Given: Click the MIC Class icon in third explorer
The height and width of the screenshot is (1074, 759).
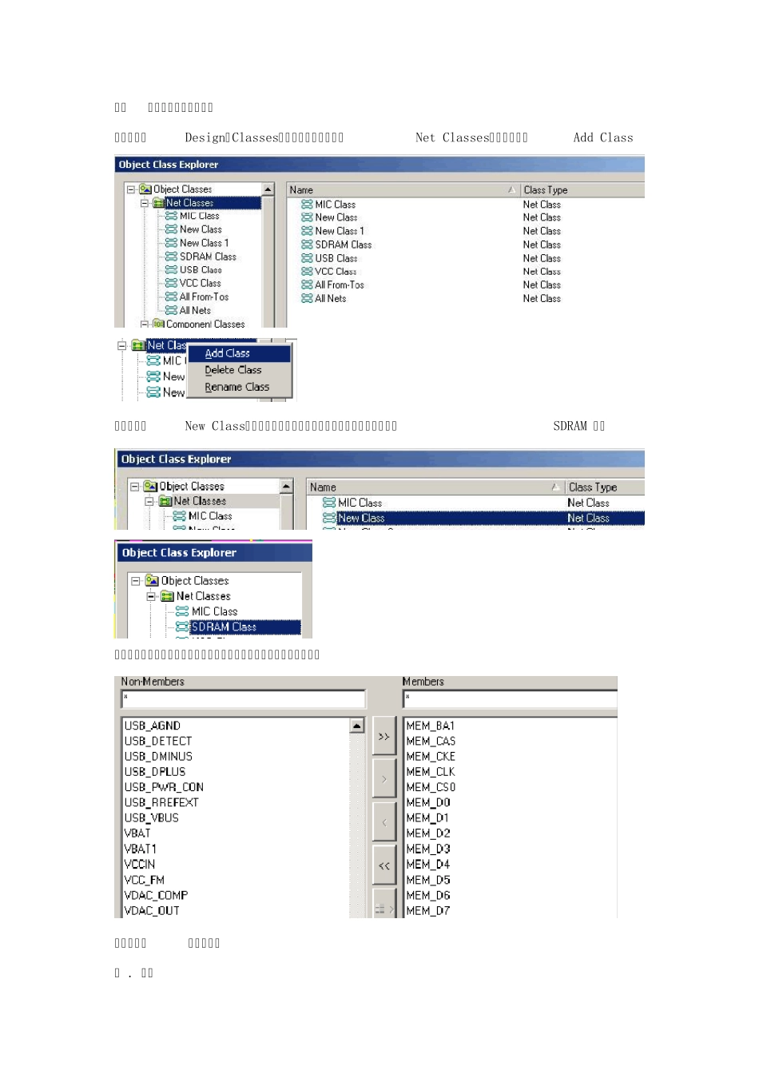Looking at the screenshot, I should tap(182, 611).
